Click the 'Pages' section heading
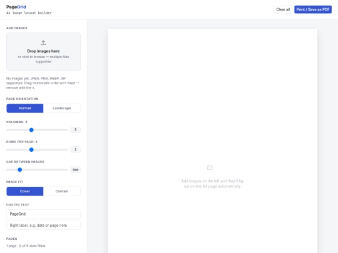 [12, 239]
